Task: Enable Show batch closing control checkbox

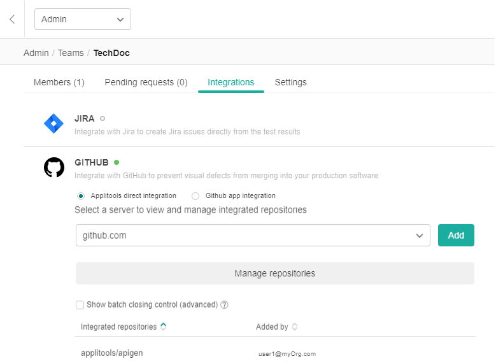Action: pos(80,305)
